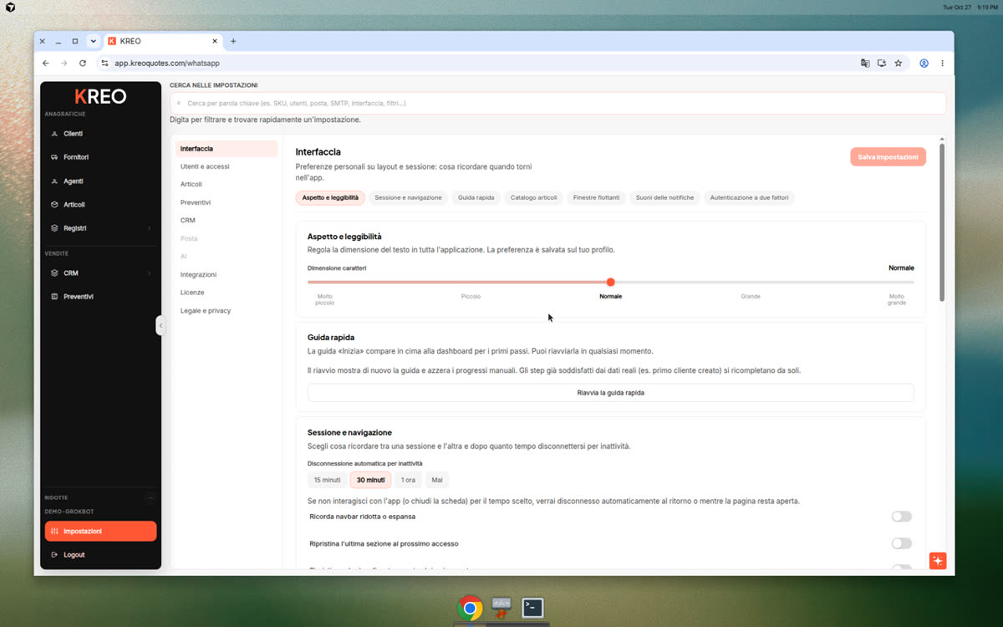This screenshot has height=627, width=1003.
Task: Expand the CRM submenu chevron in sidebar
Action: pos(150,273)
